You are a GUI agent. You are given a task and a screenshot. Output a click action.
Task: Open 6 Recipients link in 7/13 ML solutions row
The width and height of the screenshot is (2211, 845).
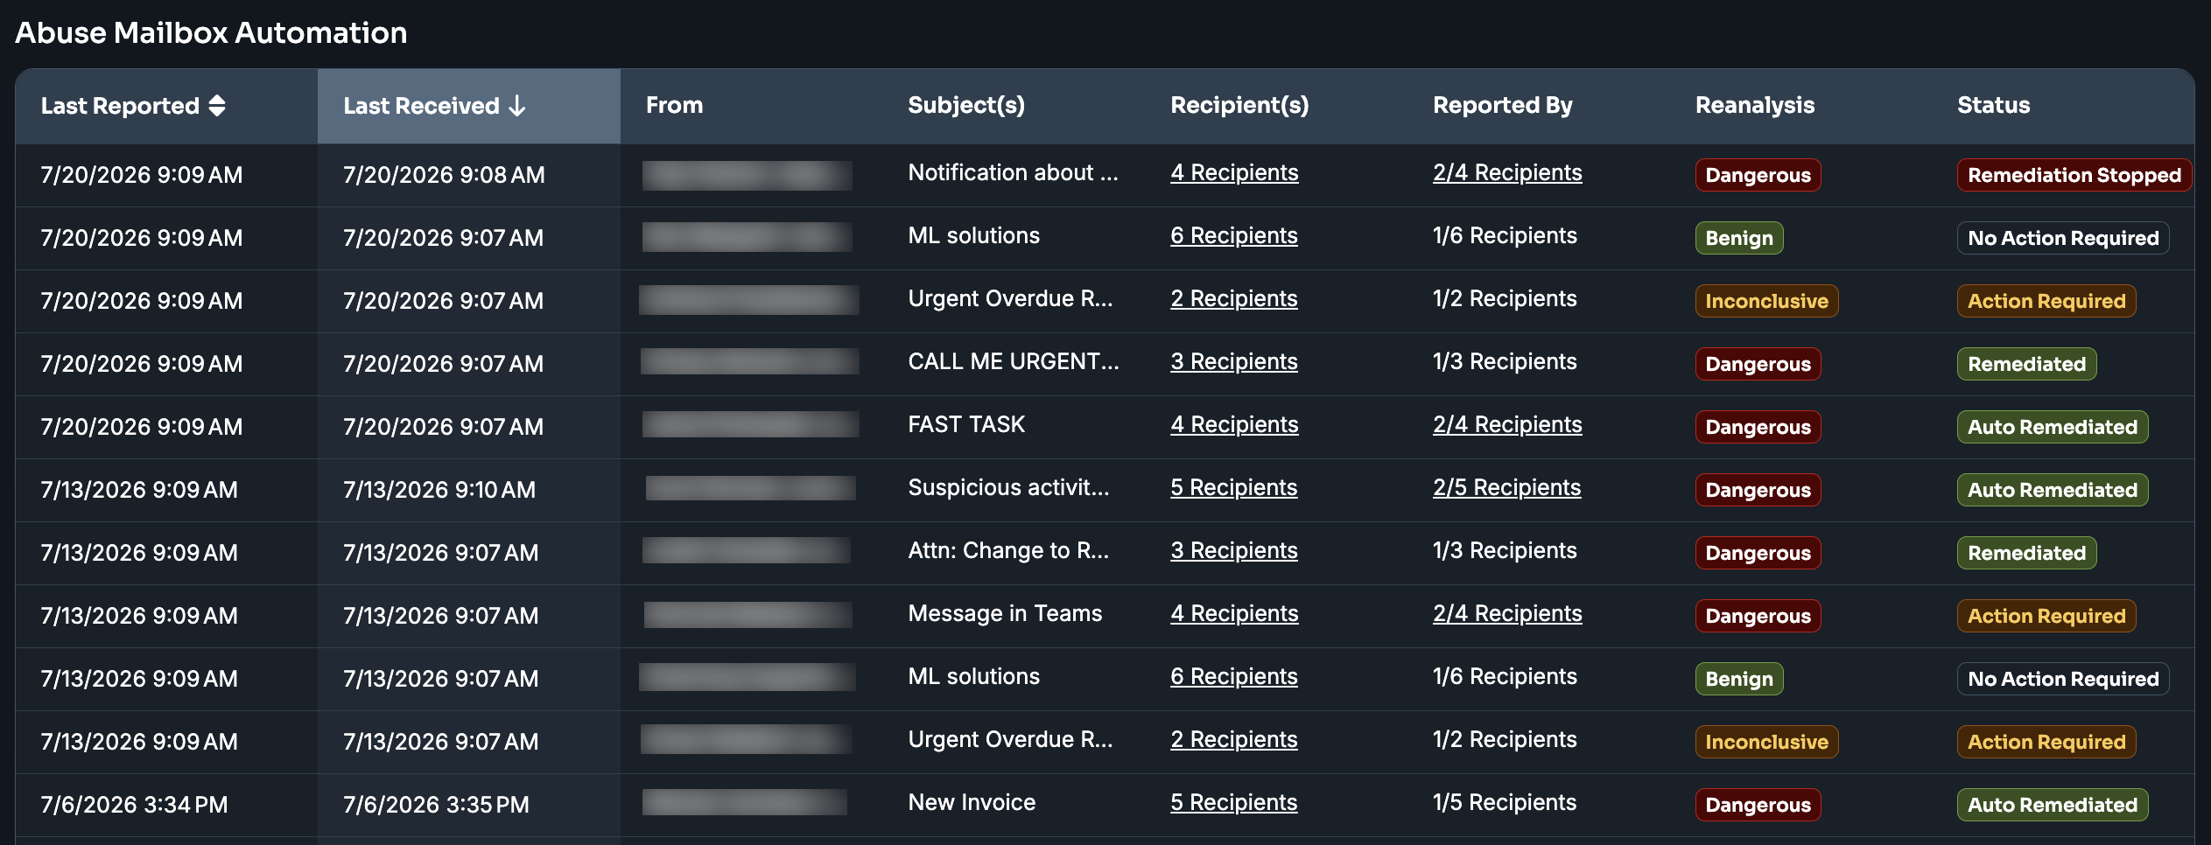(x=1234, y=677)
